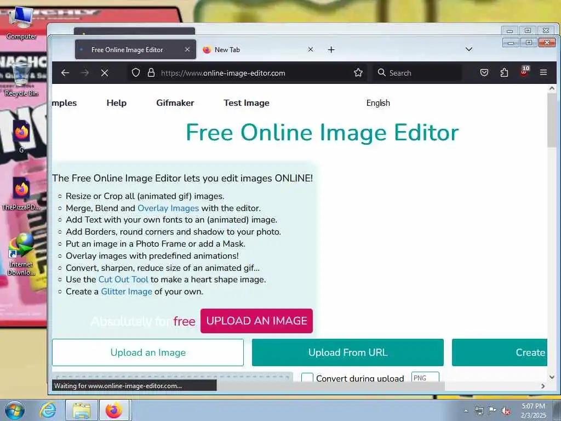Open the English language selector
The height and width of the screenshot is (421, 561).
click(378, 103)
